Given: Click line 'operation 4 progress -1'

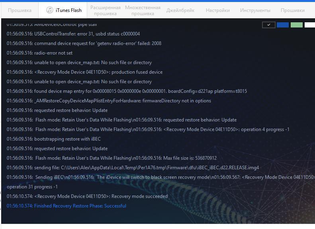Looking at the screenshot, I should point(148,129).
